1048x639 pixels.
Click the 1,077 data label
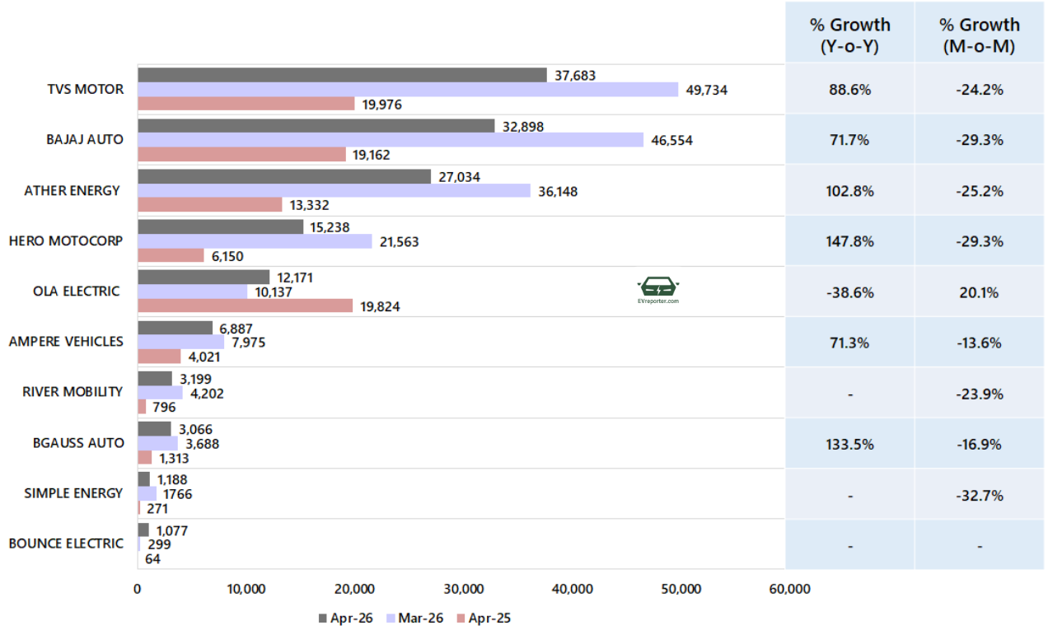coord(172,530)
